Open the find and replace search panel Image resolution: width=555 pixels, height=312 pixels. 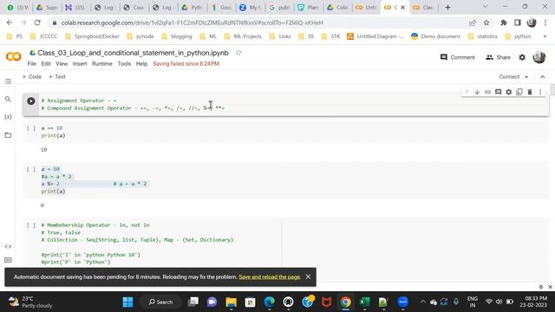tap(8, 100)
